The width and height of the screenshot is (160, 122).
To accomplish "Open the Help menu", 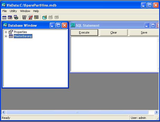I will pyautogui.click(x=36, y=11).
